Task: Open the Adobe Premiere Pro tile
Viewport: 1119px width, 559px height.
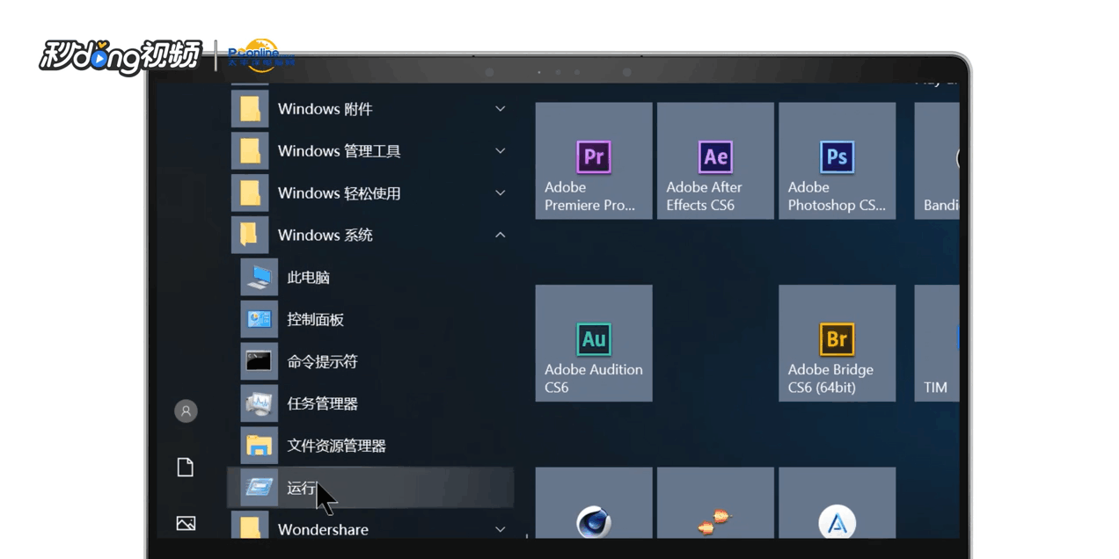Action: point(594,161)
